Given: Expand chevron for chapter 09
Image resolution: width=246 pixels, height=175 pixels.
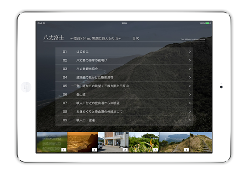Looking at the screenshot, I should (190, 120).
